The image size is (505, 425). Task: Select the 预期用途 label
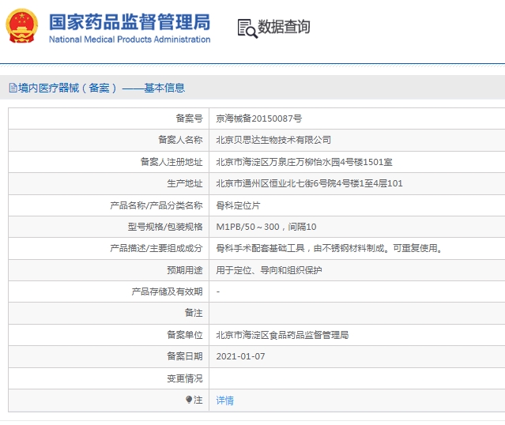(185, 270)
